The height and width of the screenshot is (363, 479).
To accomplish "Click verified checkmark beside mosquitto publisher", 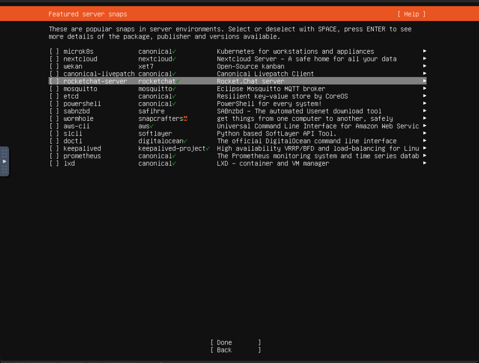I will (x=174, y=89).
